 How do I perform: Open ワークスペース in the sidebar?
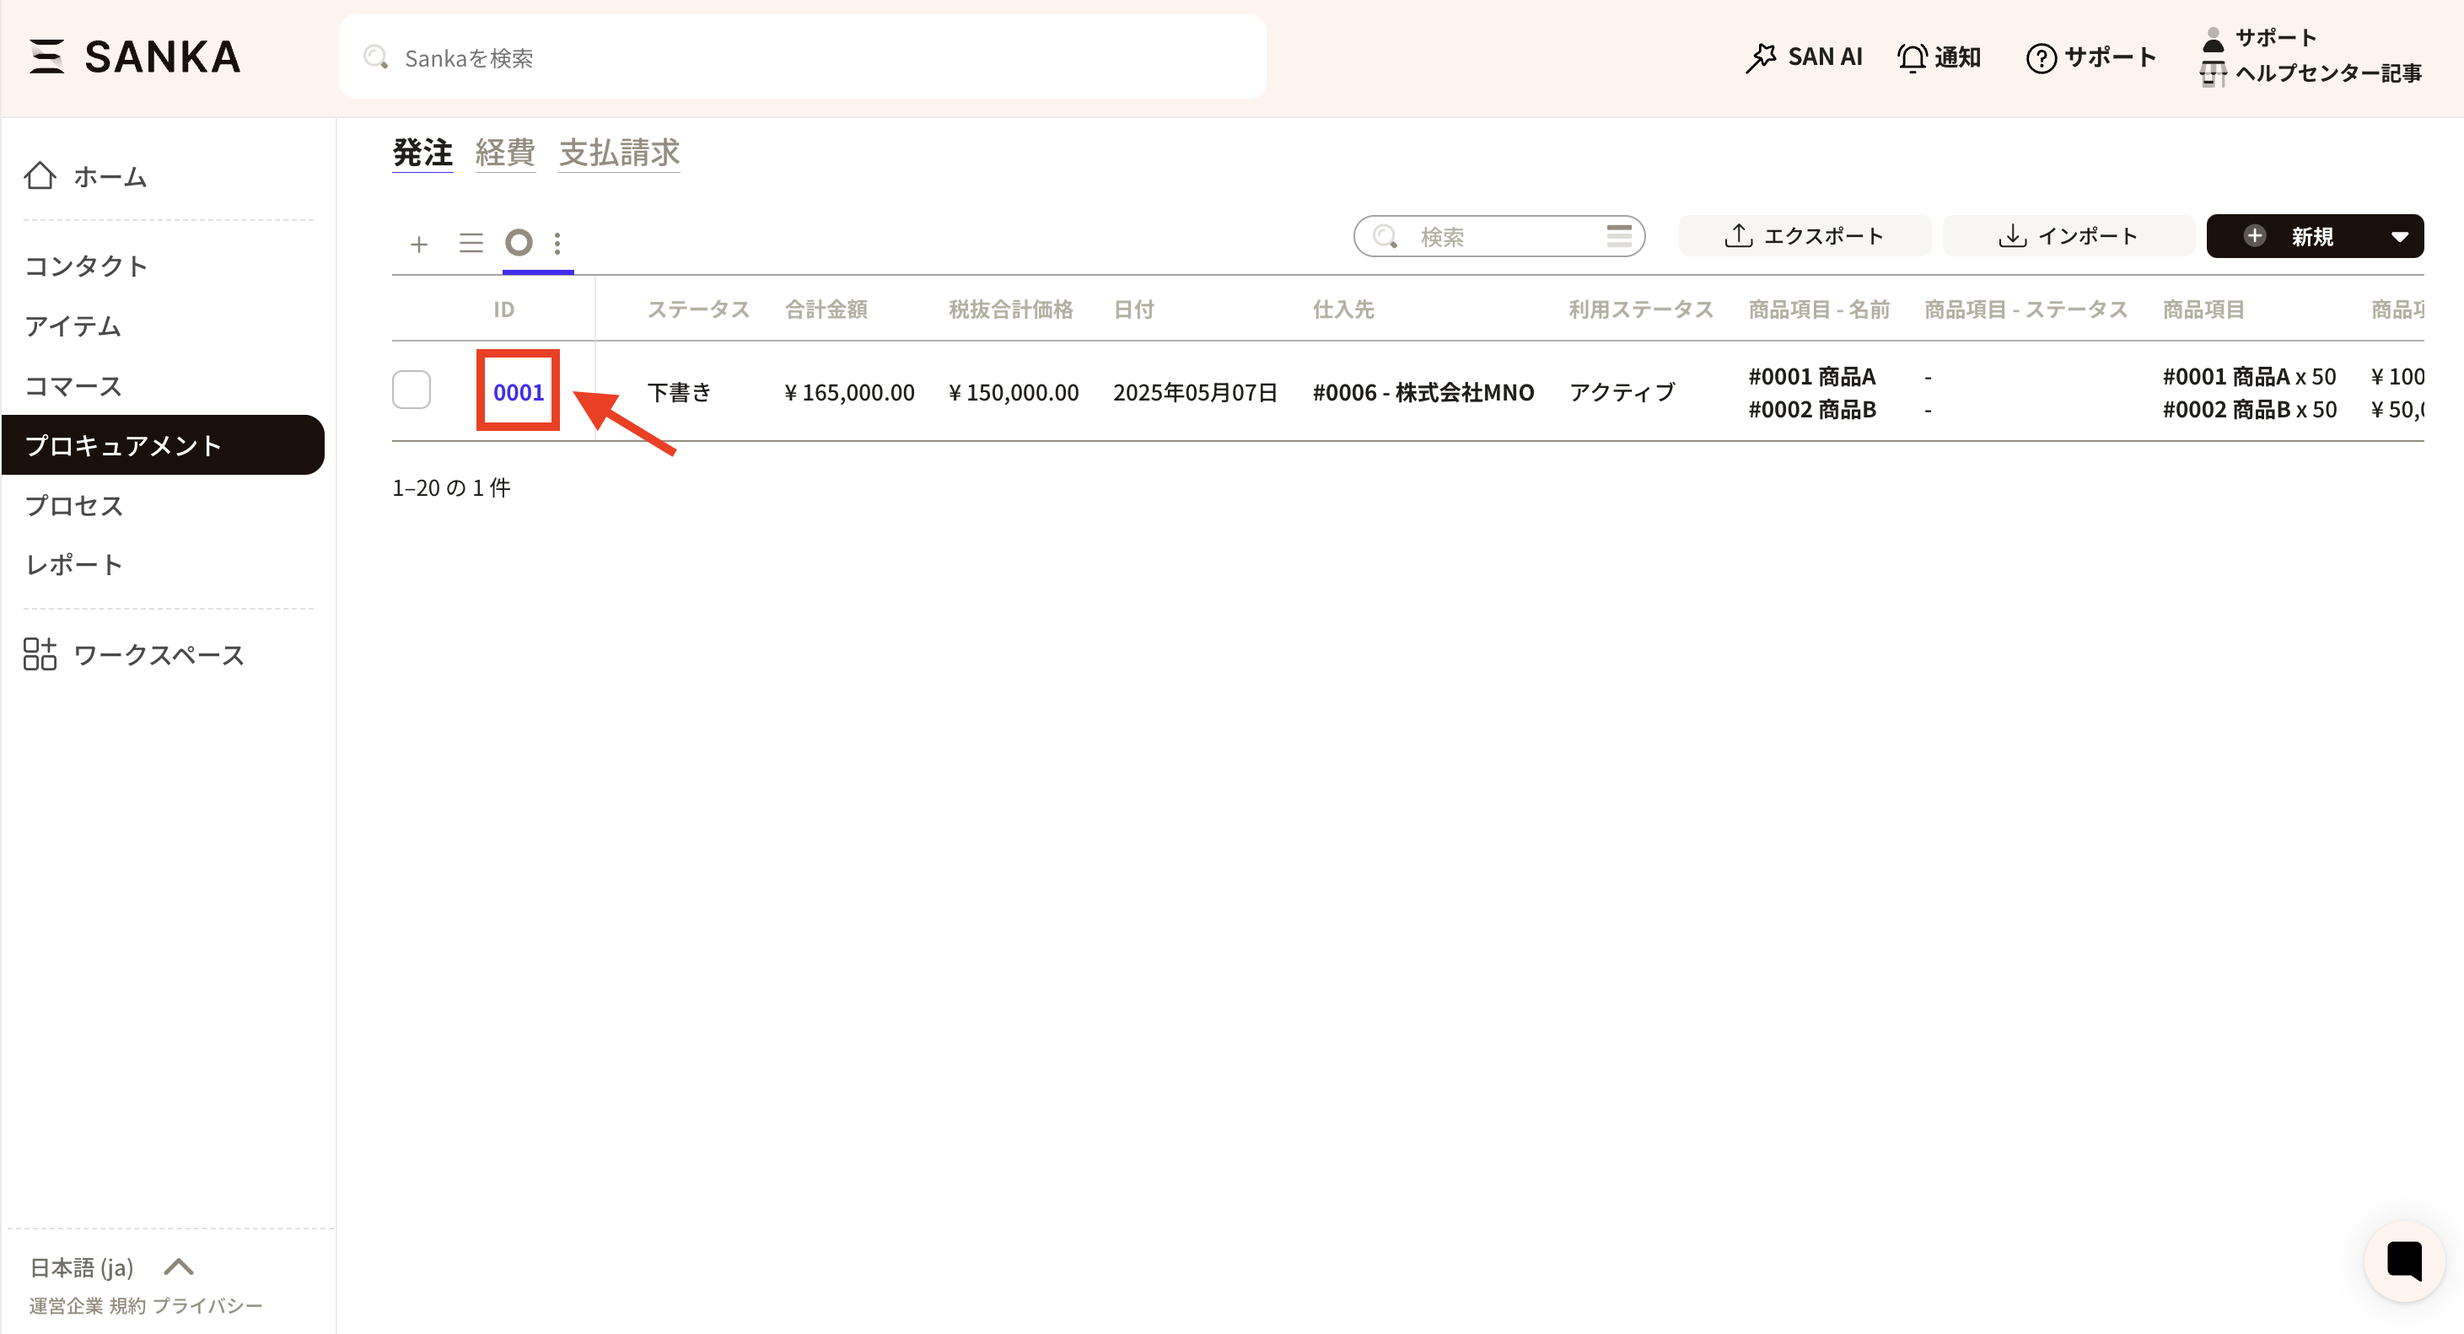158,655
